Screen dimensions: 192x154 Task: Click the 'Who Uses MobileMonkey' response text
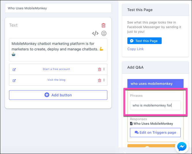click(x=153, y=124)
